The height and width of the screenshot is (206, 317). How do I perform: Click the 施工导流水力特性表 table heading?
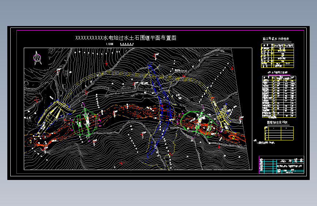coord(276,39)
